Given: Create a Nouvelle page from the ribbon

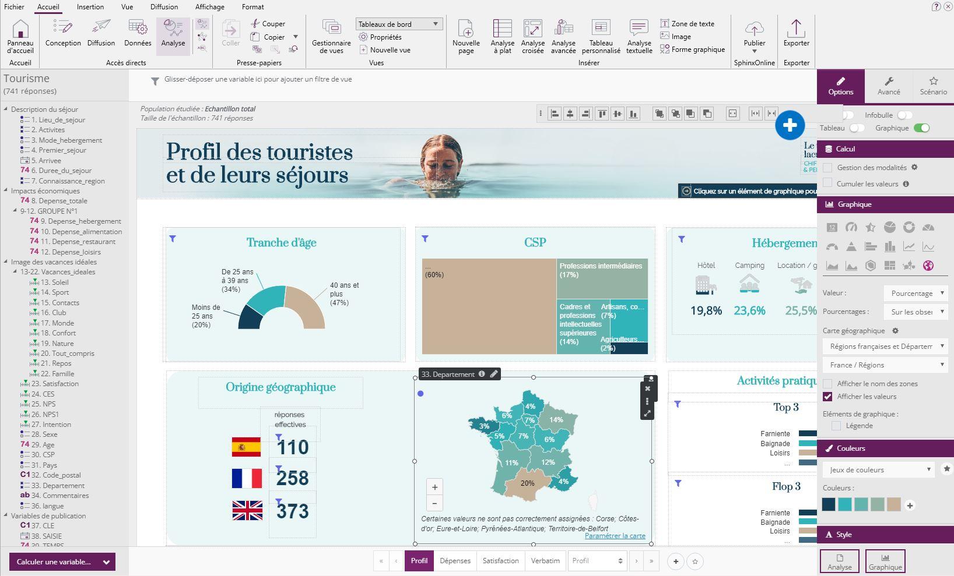Looking at the screenshot, I should click(465, 35).
